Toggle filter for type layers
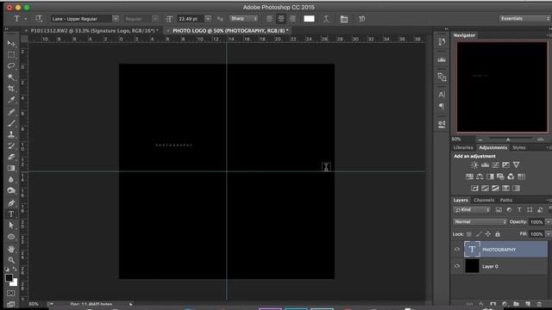This screenshot has height=310, width=552. point(519,210)
